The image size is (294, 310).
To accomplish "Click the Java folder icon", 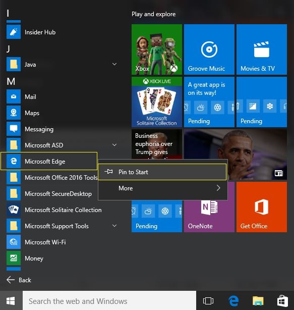I will pyautogui.click(x=14, y=64).
